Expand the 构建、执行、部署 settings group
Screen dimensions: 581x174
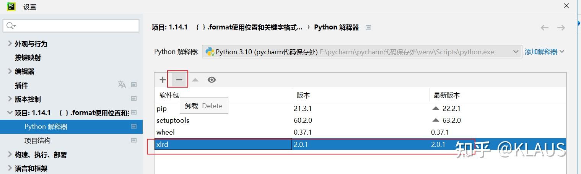point(10,154)
